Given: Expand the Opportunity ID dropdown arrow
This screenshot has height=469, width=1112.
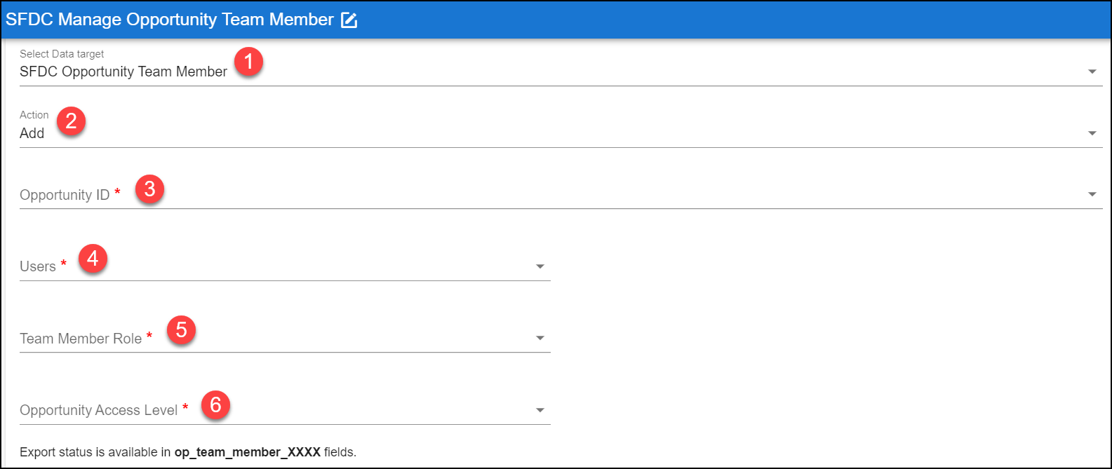Looking at the screenshot, I should point(1092,194).
